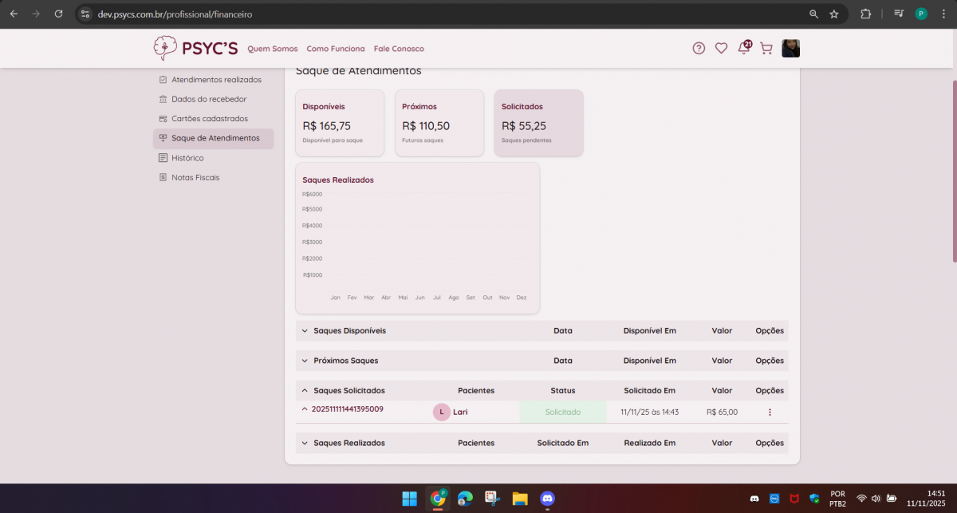Open the help question mark icon
The height and width of the screenshot is (513, 957).
(699, 49)
